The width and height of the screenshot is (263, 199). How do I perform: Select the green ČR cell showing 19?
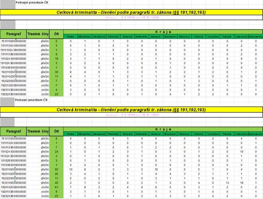(57, 59)
